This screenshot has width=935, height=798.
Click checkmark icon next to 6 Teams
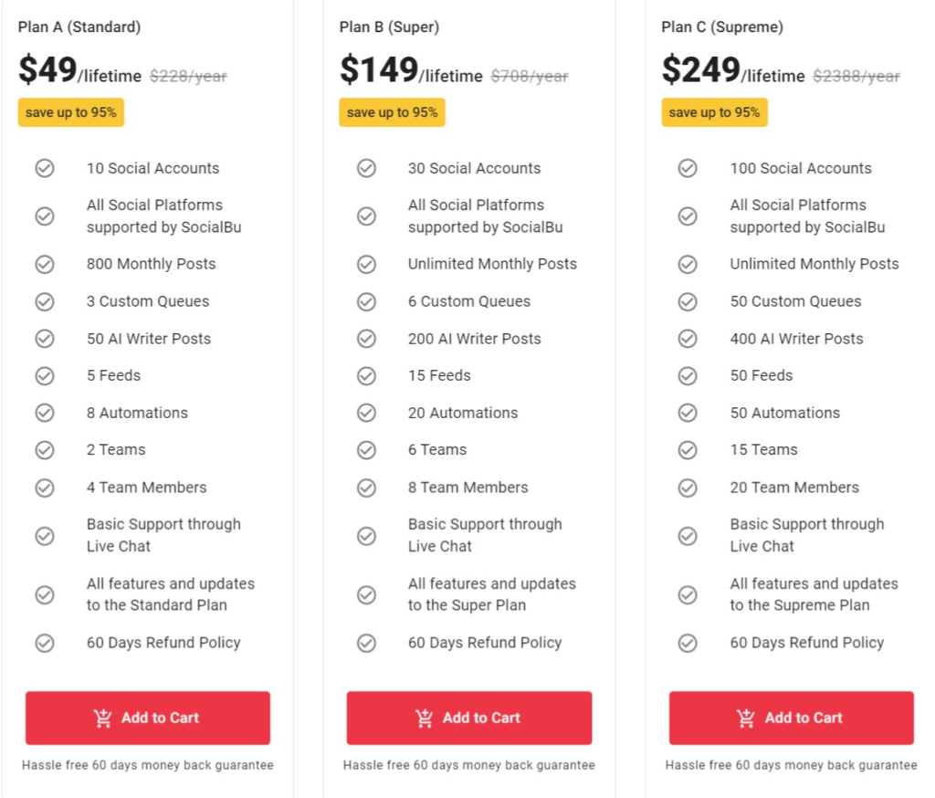[x=366, y=450]
